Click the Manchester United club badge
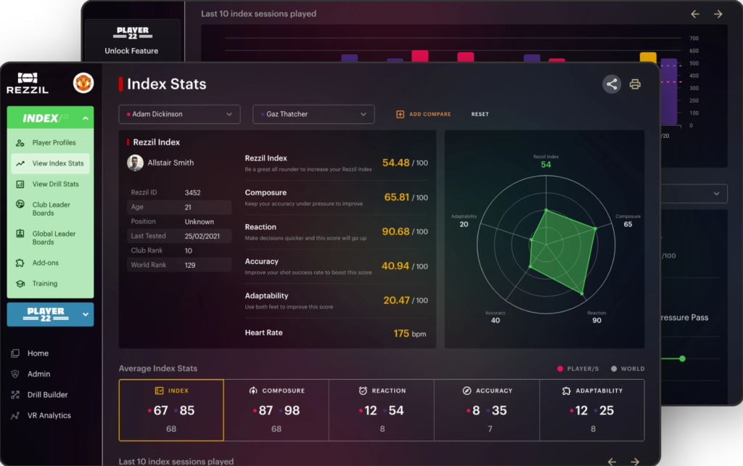Image resolution: width=743 pixels, height=466 pixels. pyautogui.click(x=83, y=83)
